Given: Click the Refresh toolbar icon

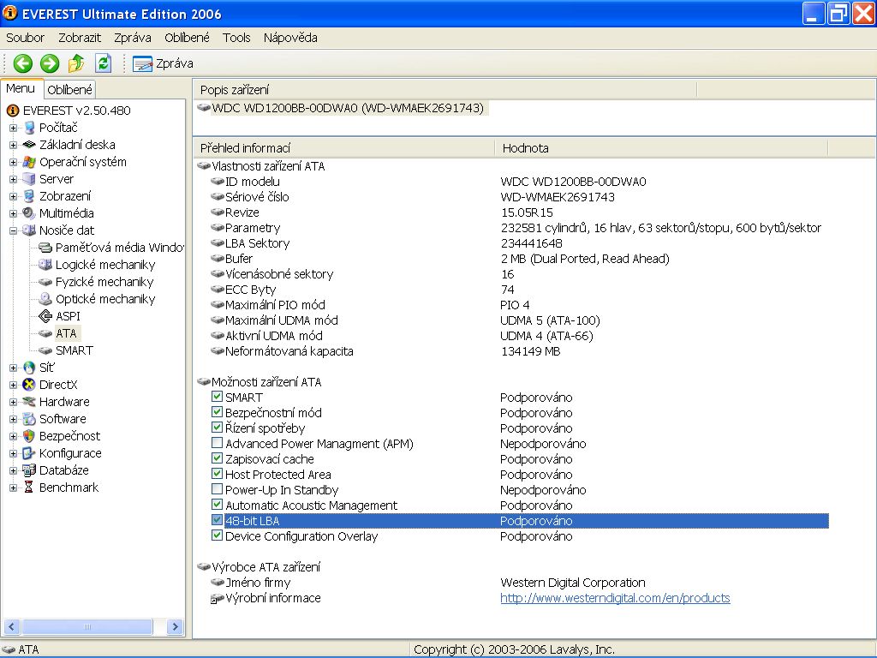Looking at the screenshot, I should pyautogui.click(x=103, y=63).
